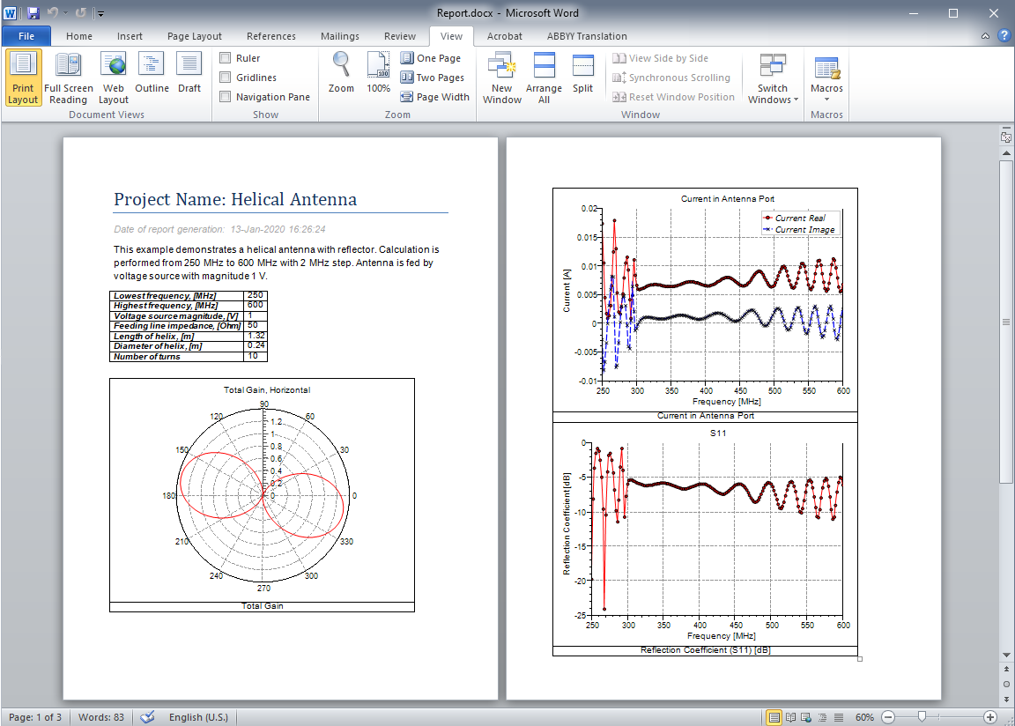Switch to the References tab
Viewport: 1015px width, 726px height.
click(x=271, y=36)
